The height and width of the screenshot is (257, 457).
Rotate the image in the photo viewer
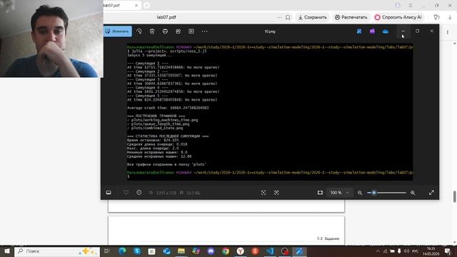click(139, 31)
